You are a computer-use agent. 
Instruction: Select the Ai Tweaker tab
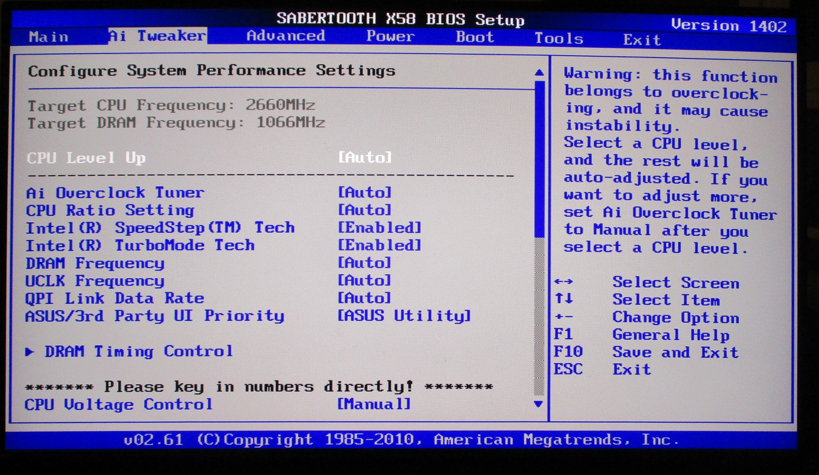[x=157, y=36]
